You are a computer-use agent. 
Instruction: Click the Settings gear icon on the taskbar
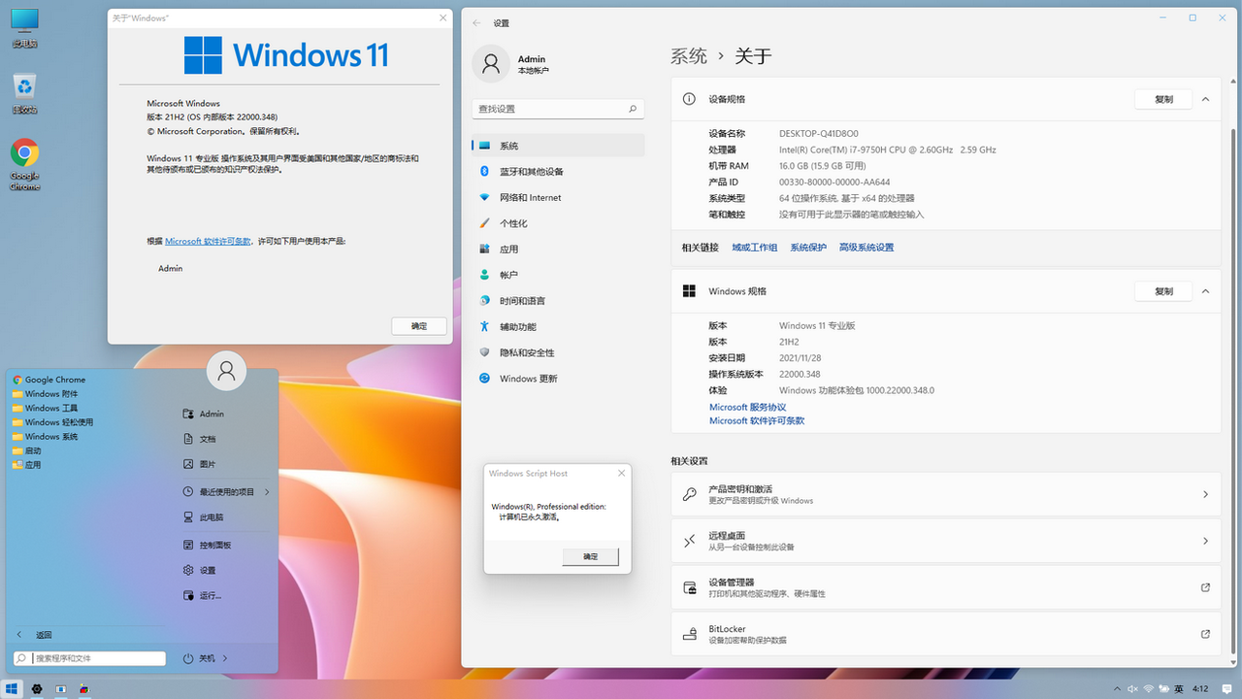pos(37,688)
